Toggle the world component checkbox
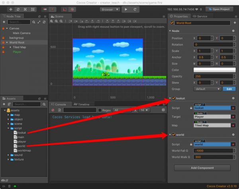The height and width of the screenshot is (189, 239). (173, 135)
